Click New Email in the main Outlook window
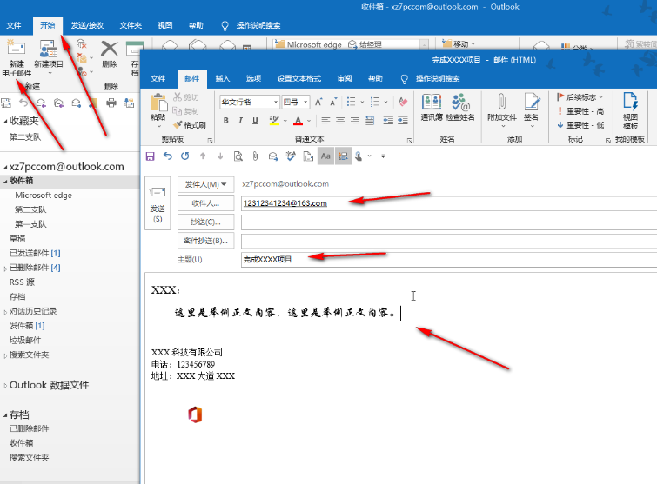 click(x=17, y=58)
